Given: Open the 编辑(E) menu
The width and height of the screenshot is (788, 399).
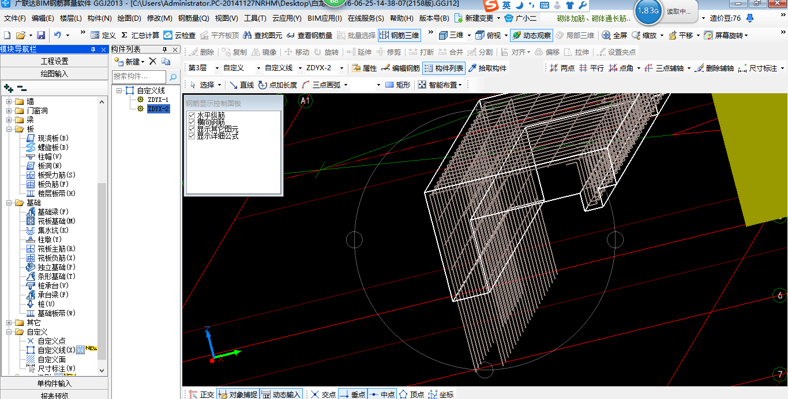Looking at the screenshot, I should click(43, 18).
